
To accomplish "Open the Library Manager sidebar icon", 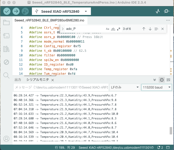I will (x=6, y=49).
